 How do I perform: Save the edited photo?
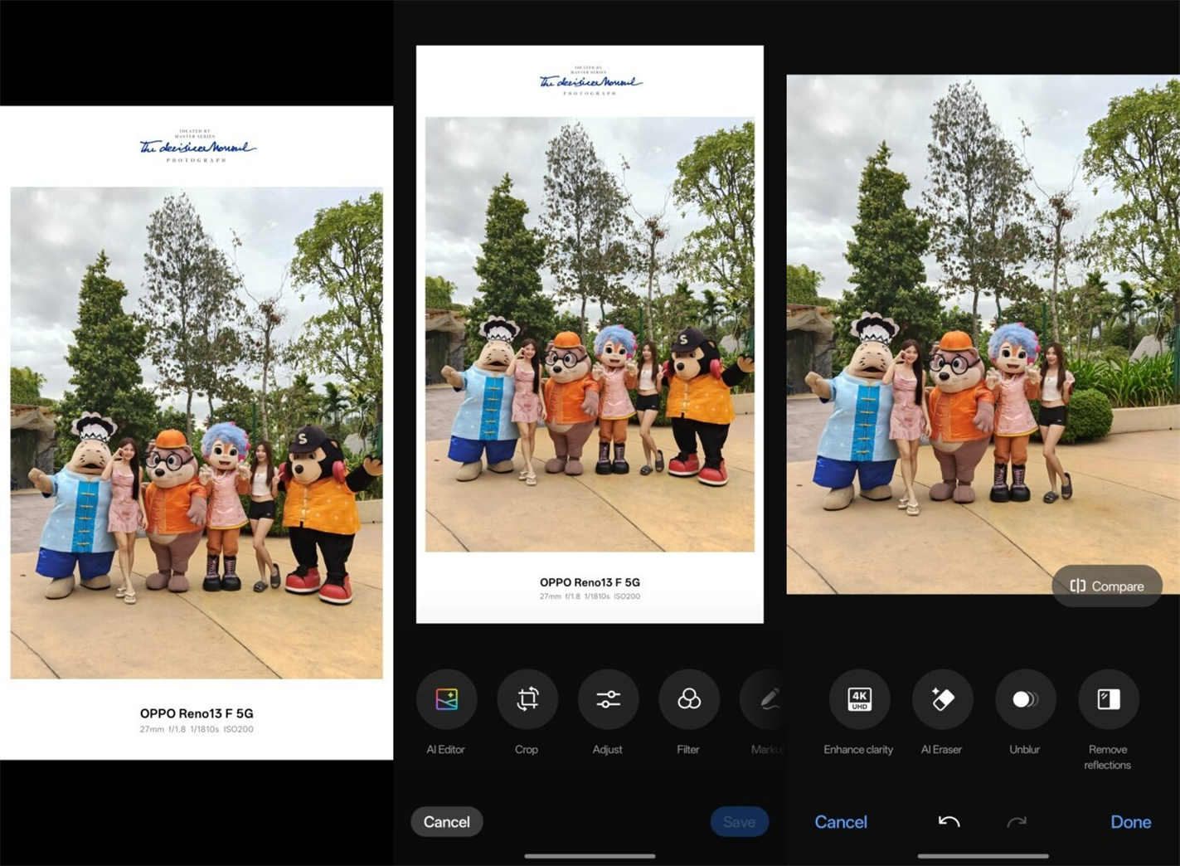tap(739, 821)
